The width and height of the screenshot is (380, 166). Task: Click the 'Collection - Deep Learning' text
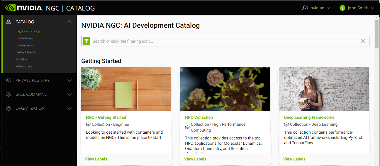pyautogui.click(x=314, y=124)
